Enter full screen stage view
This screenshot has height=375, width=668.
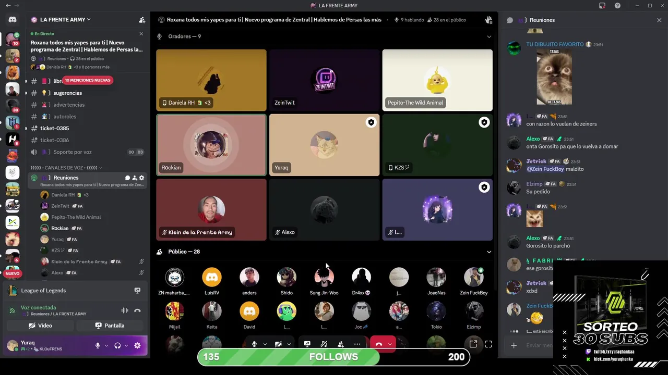pyautogui.click(x=488, y=344)
